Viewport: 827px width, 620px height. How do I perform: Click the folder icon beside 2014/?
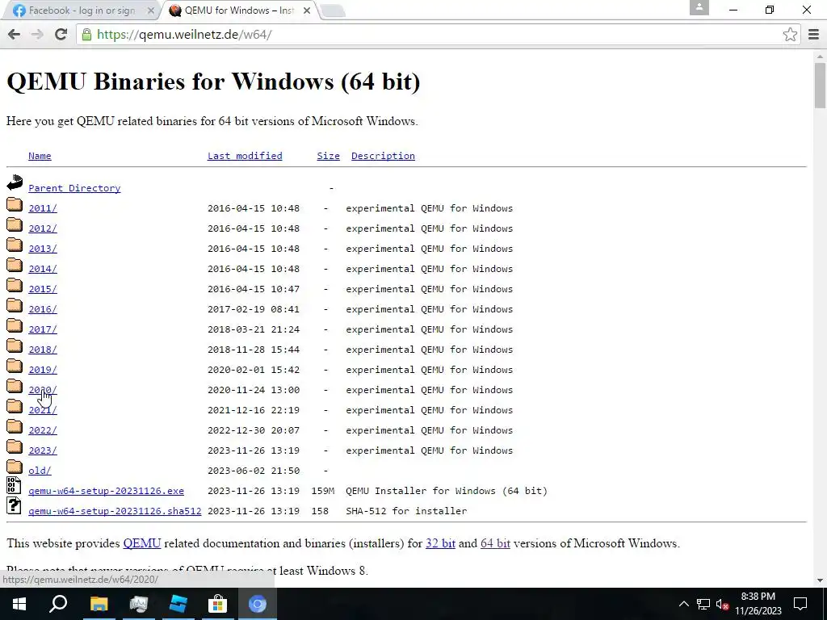15,265
